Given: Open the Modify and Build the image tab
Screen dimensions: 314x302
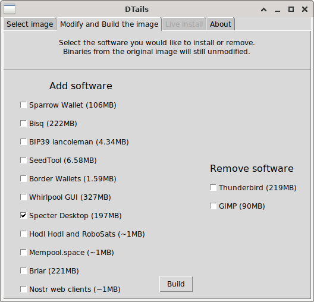Looking at the screenshot, I should tap(109, 24).
